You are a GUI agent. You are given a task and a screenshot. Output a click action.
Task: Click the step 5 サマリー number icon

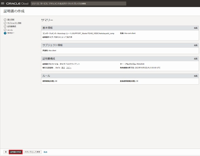click(5, 33)
